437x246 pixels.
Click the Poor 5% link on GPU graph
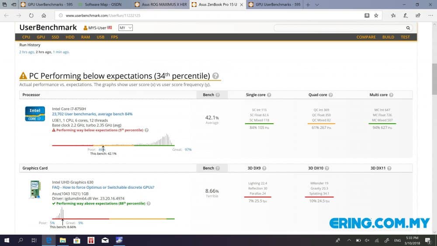pyautogui.click(x=52, y=223)
